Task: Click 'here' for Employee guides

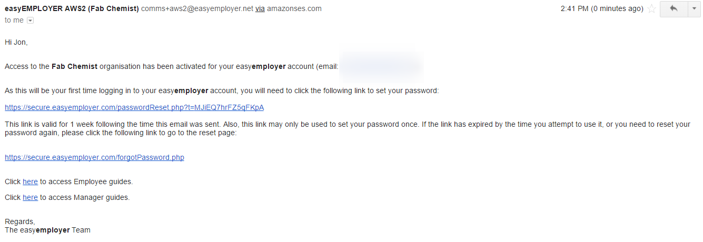Action: (x=30, y=181)
